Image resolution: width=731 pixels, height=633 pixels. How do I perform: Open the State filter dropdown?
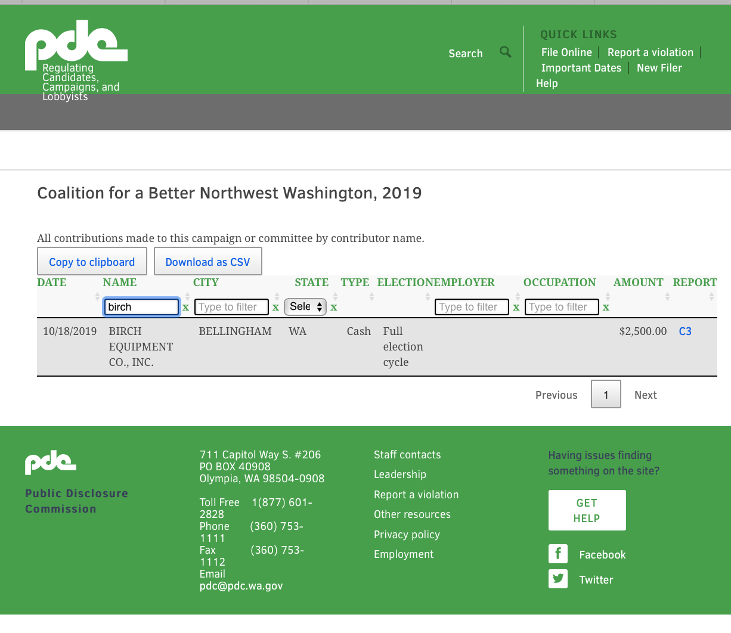[305, 307]
